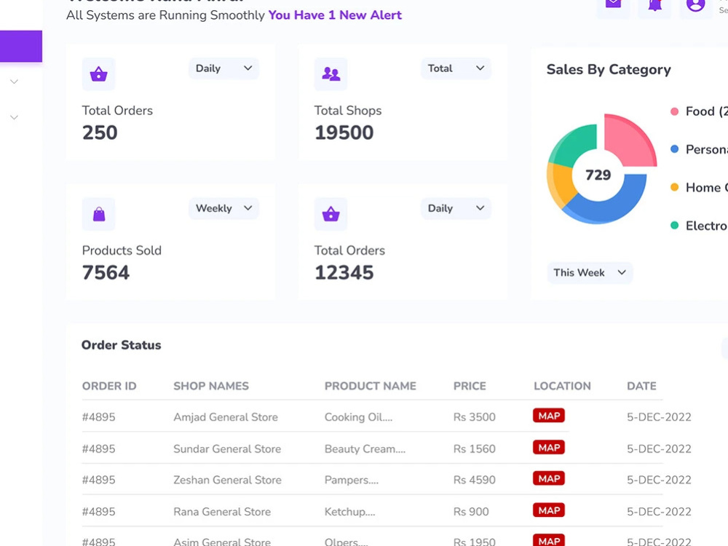Click MAP button for Zeshan General Store
The height and width of the screenshot is (546, 728).
pos(549,479)
